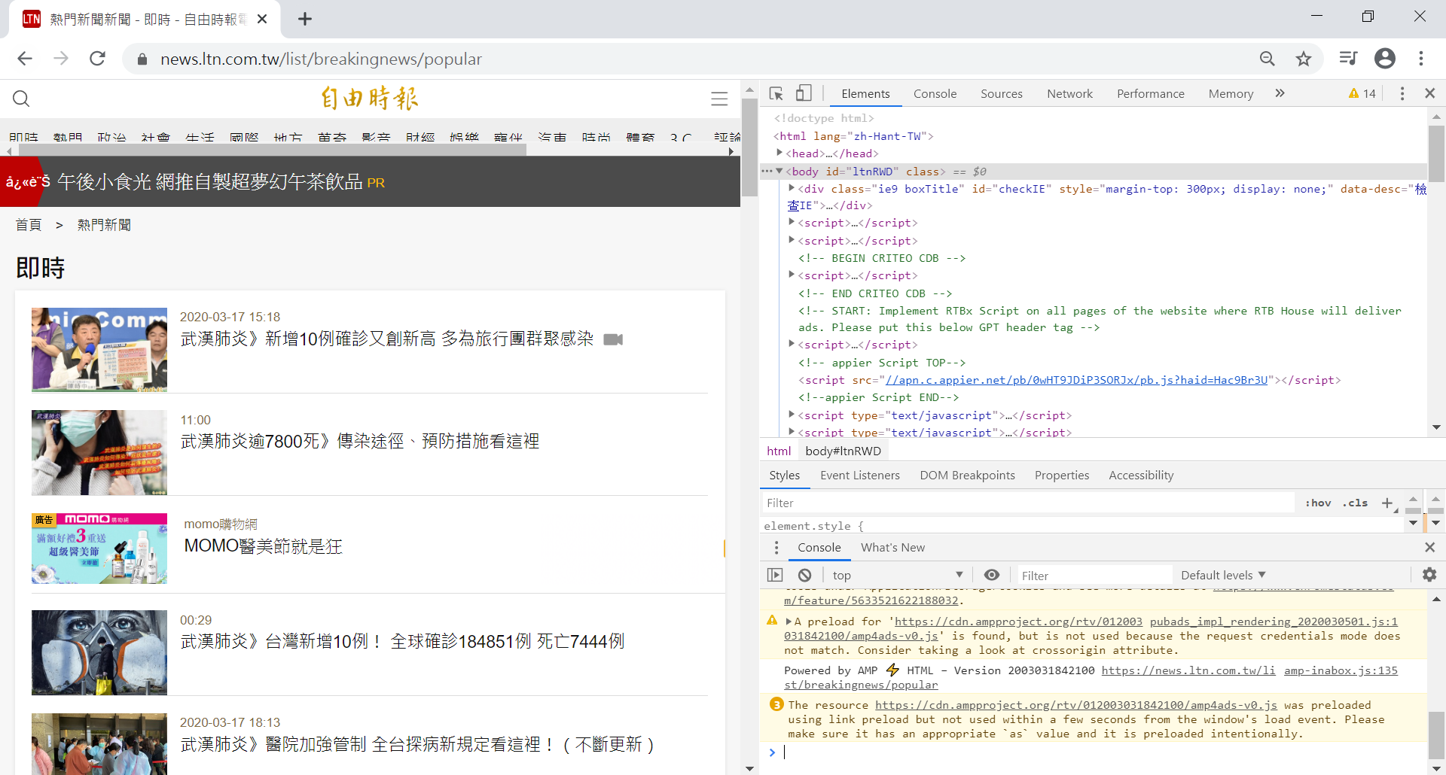Open Default levels dropdown
Image resolution: width=1446 pixels, height=775 pixels.
pyautogui.click(x=1223, y=575)
